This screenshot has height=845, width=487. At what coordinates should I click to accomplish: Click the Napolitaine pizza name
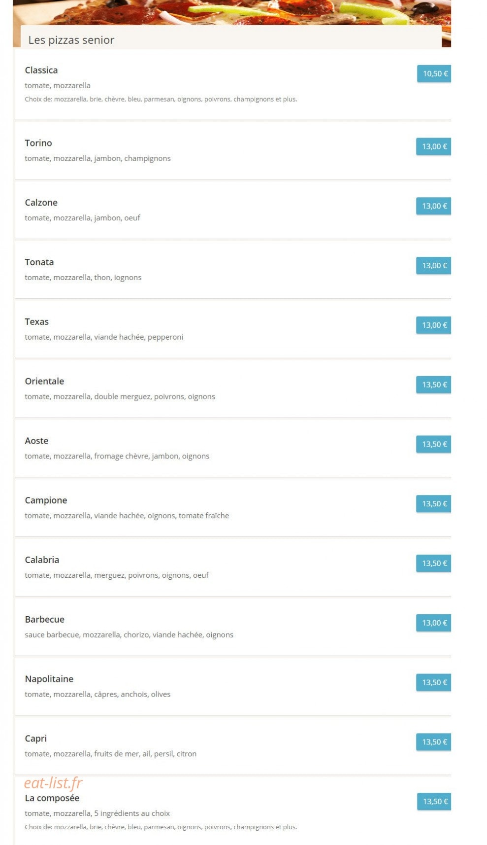pyautogui.click(x=49, y=679)
